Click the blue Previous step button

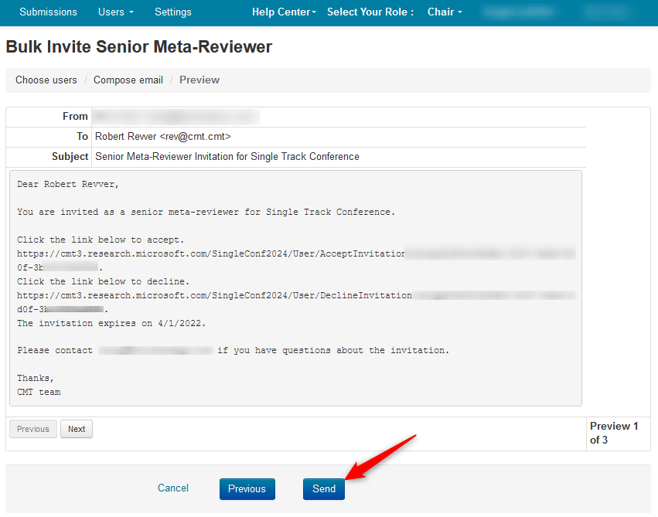tap(247, 489)
